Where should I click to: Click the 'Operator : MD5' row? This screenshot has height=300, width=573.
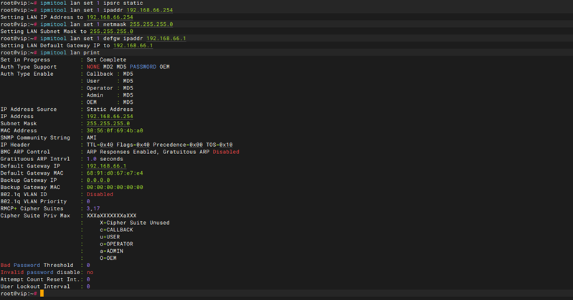[110, 88]
